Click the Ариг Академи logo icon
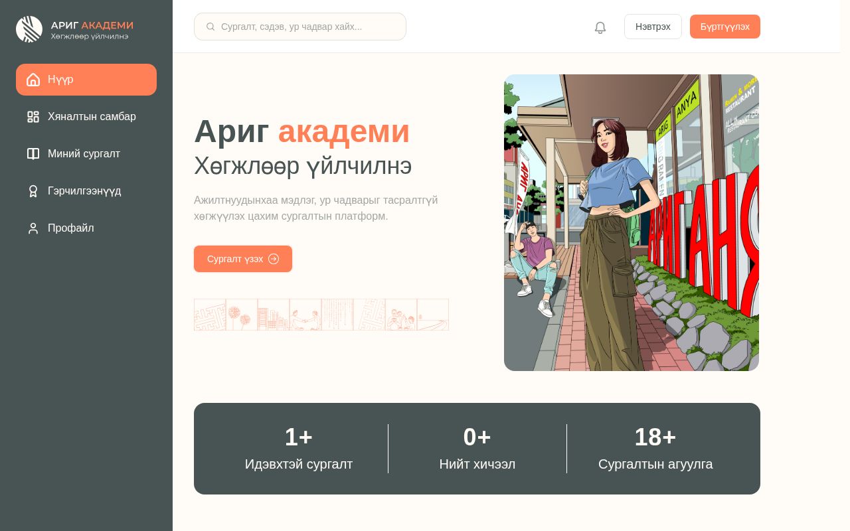 [29, 29]
